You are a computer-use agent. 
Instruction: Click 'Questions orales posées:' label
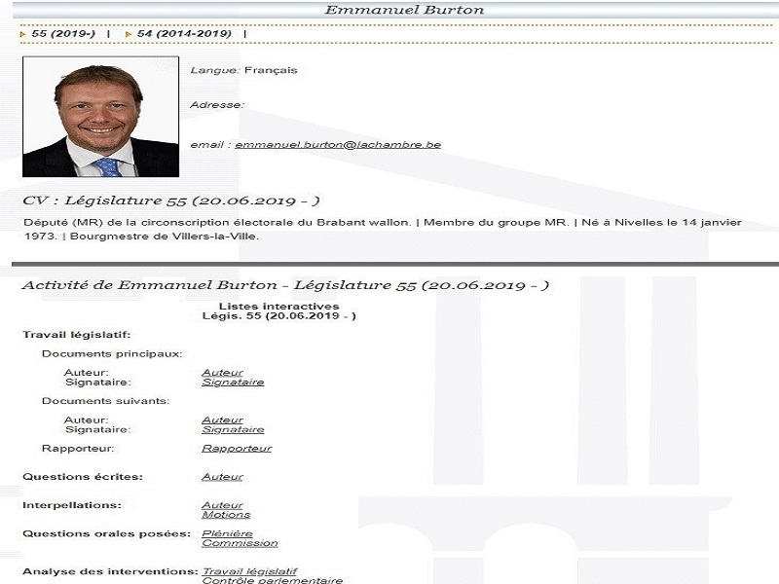107,533
